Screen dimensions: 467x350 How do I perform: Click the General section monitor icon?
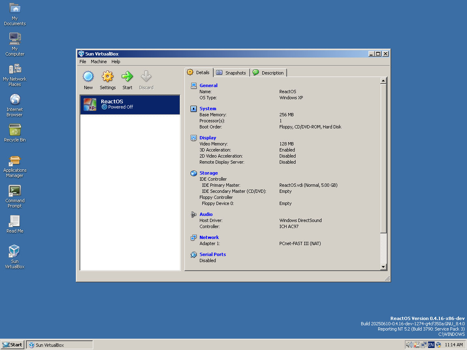(194, 86)
